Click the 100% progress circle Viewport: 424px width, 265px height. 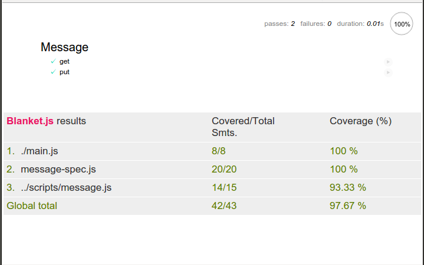click(402, 24)
